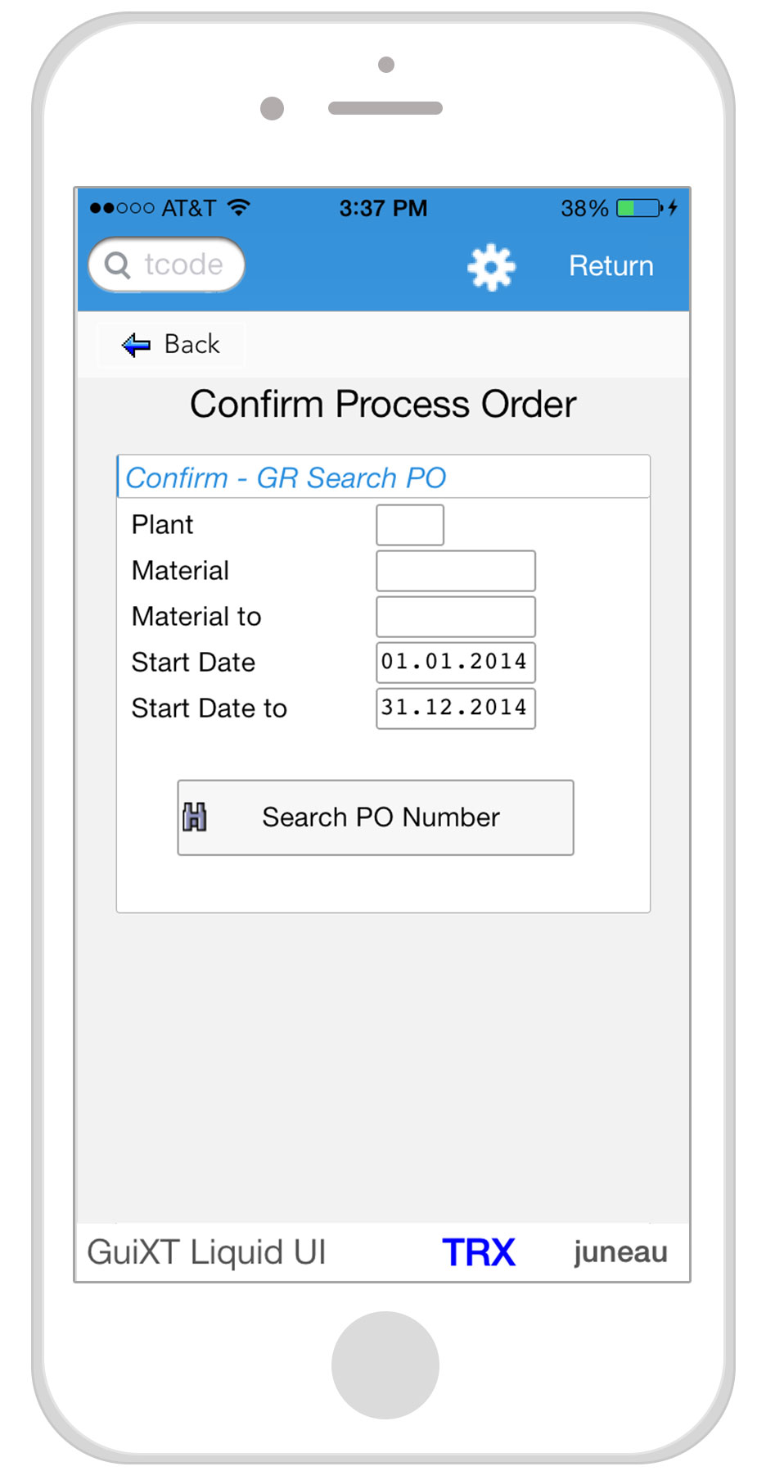Tap the juneau server name

coord(620,1252)
